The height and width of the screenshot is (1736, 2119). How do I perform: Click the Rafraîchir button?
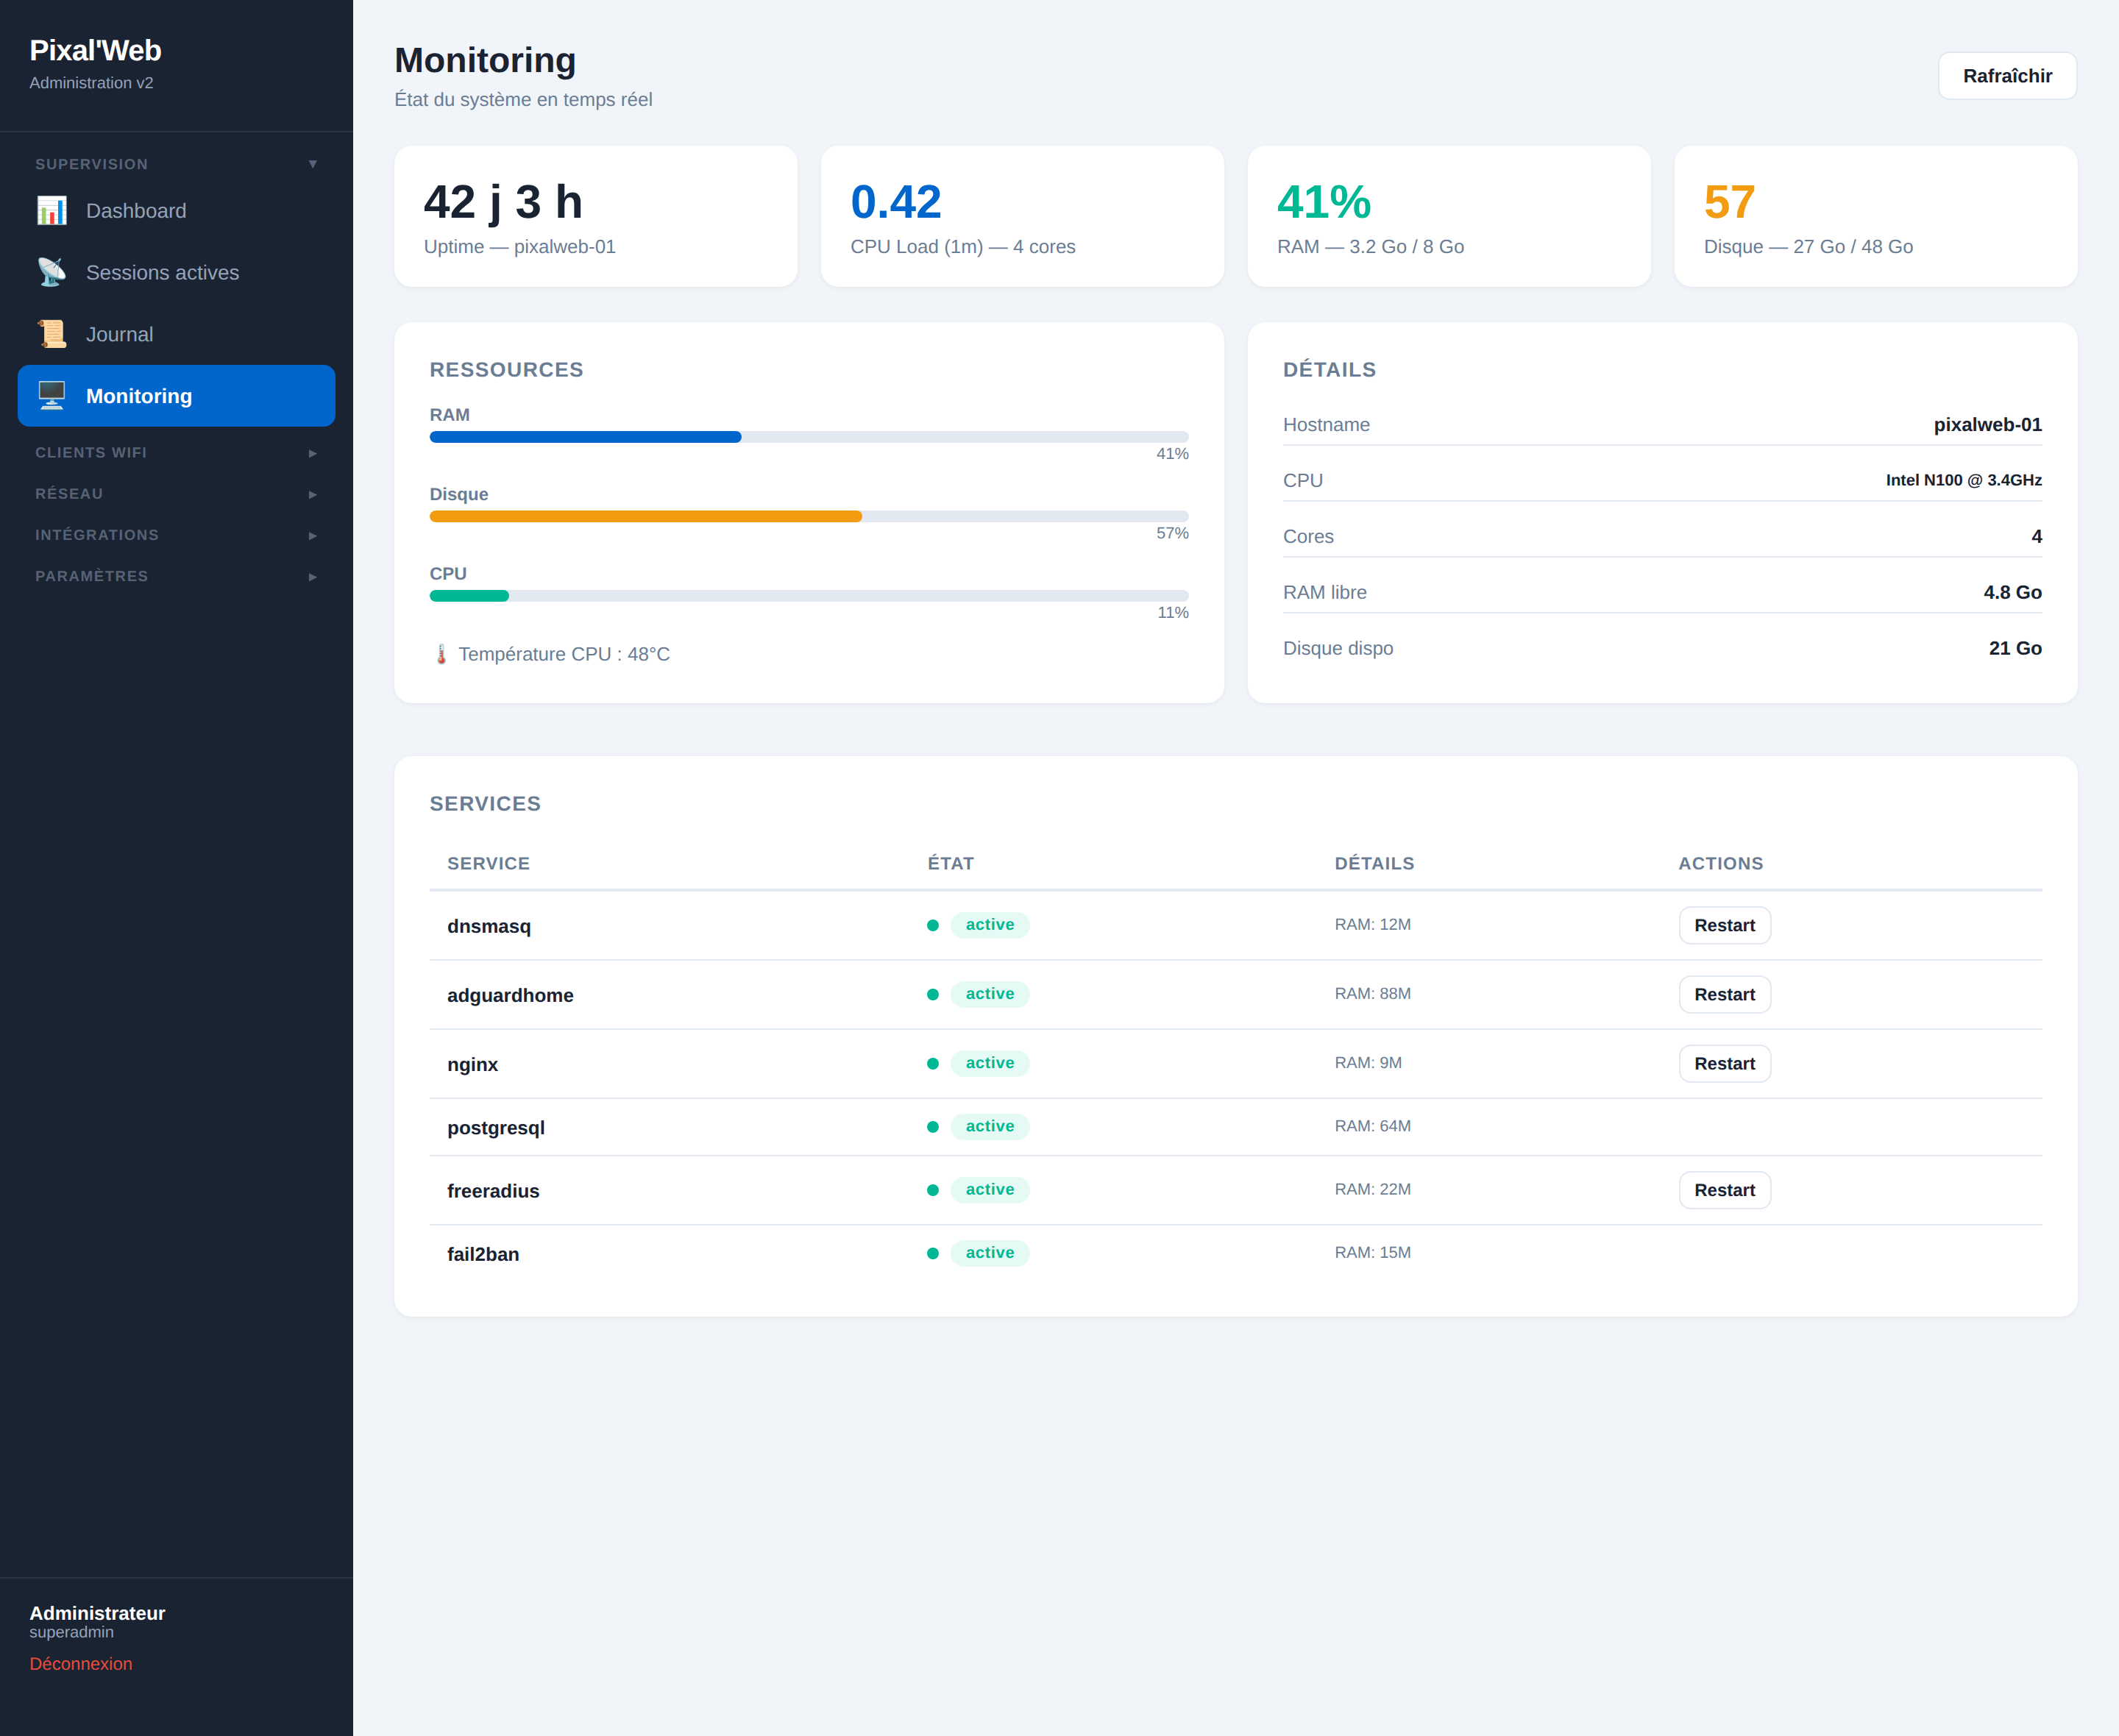pos(2007,76)
